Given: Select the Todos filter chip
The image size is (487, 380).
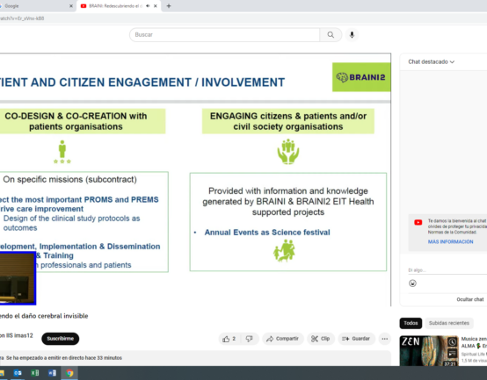Looking at the screenshot, I should pyautogui.click(x=411, y=323).
